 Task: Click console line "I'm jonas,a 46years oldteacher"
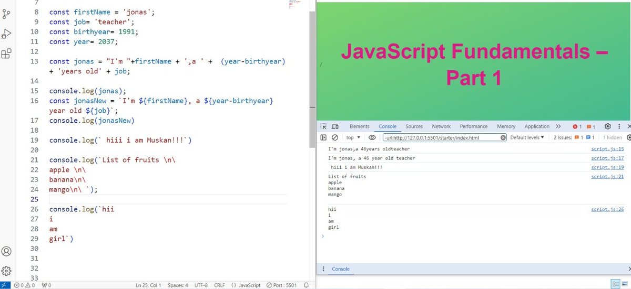(x=369, y=149)
